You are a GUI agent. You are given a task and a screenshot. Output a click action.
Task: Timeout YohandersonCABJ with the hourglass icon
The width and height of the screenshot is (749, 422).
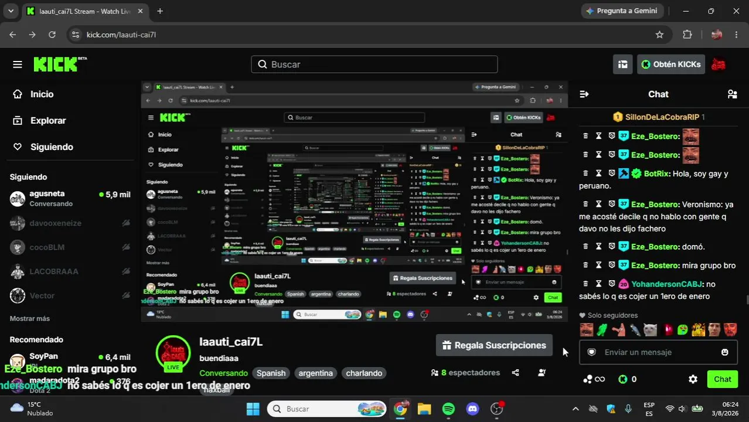coord(598,284)
